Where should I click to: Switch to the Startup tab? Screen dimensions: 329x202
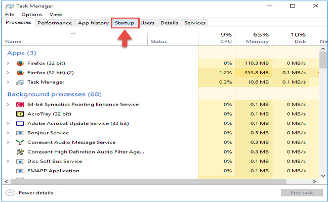tap(125, 23)
